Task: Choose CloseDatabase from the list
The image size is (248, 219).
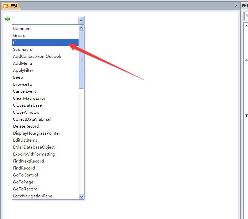Action: [x=45, y=105]
